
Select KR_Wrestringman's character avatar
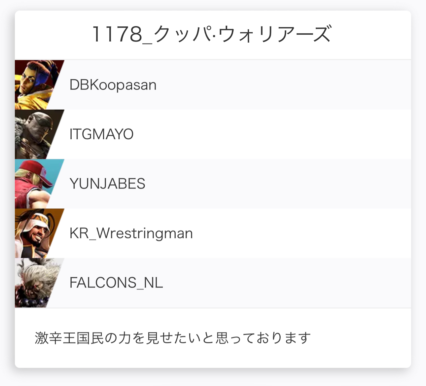[36, 233]
